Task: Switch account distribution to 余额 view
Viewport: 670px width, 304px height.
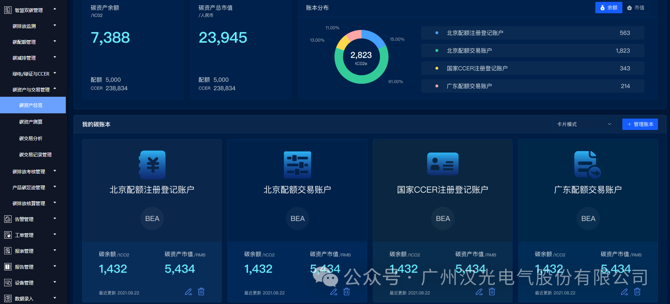Action: tap(608, 8)
